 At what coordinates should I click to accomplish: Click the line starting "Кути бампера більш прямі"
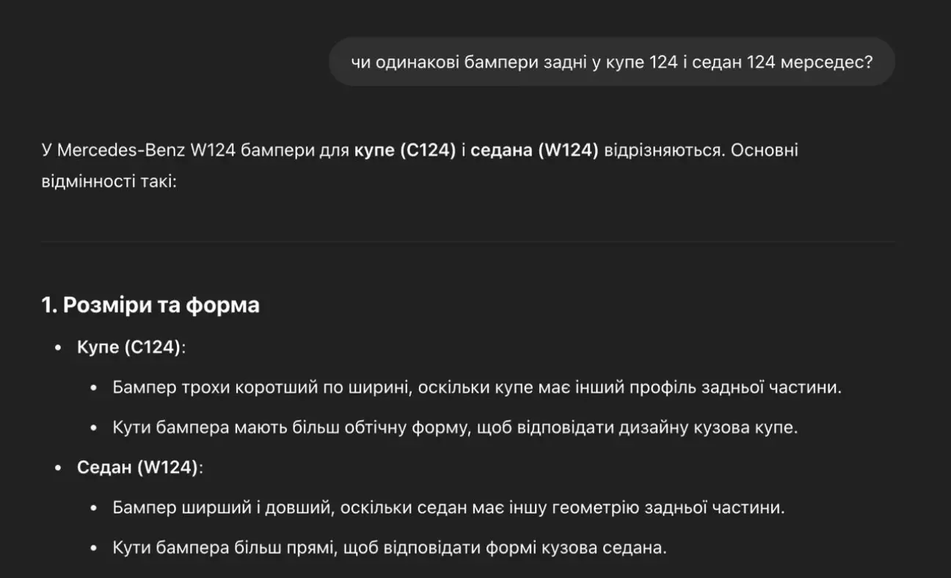390,548
